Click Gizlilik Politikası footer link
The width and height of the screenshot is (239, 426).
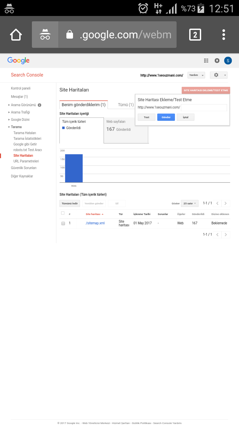tap(141, 423)
